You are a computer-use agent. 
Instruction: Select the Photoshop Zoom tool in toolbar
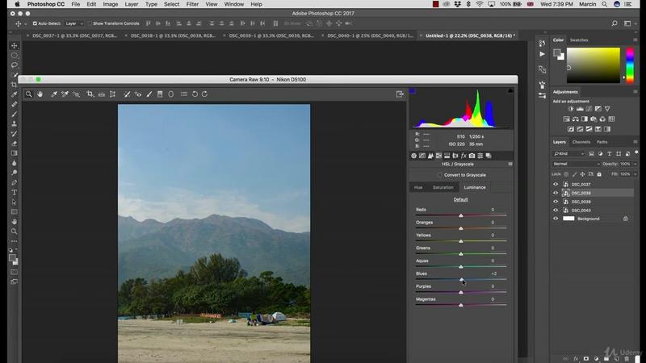point(15,232)
